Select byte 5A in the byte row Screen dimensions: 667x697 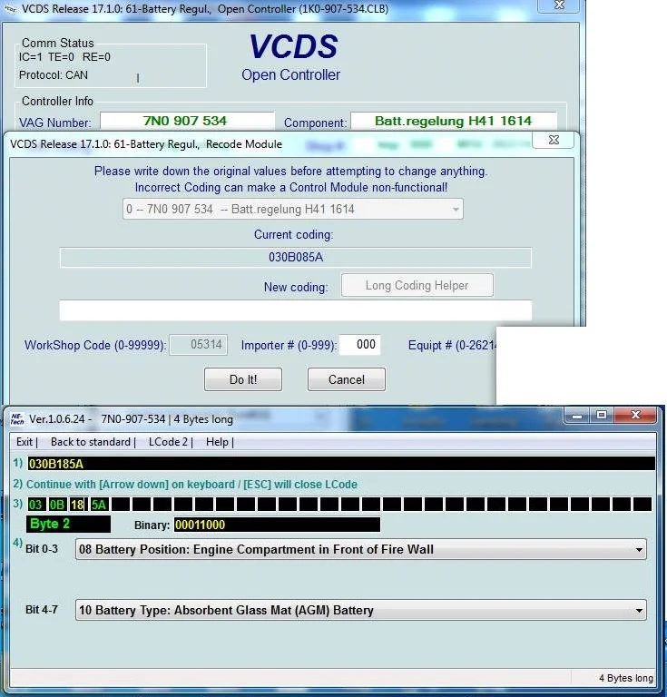coord(99,505)
